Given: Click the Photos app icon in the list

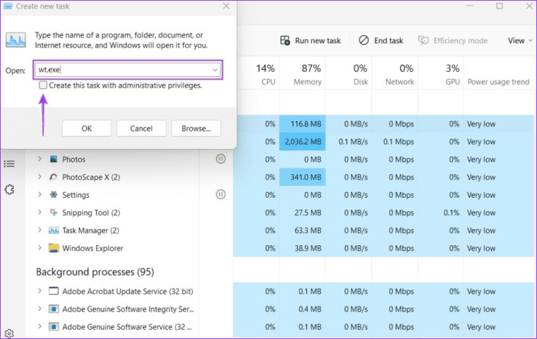Looking at the screenshot, I should (x=53, y=159).
